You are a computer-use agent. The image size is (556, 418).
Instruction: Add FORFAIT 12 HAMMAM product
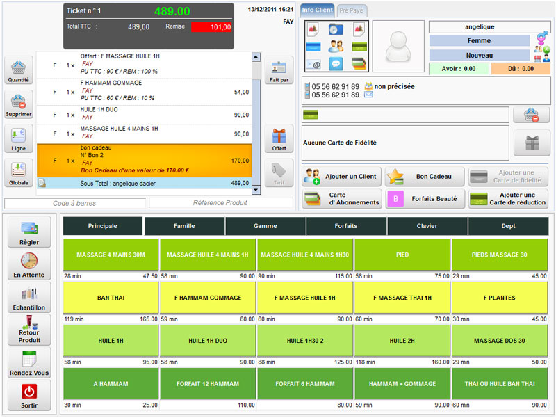point(208,384)
